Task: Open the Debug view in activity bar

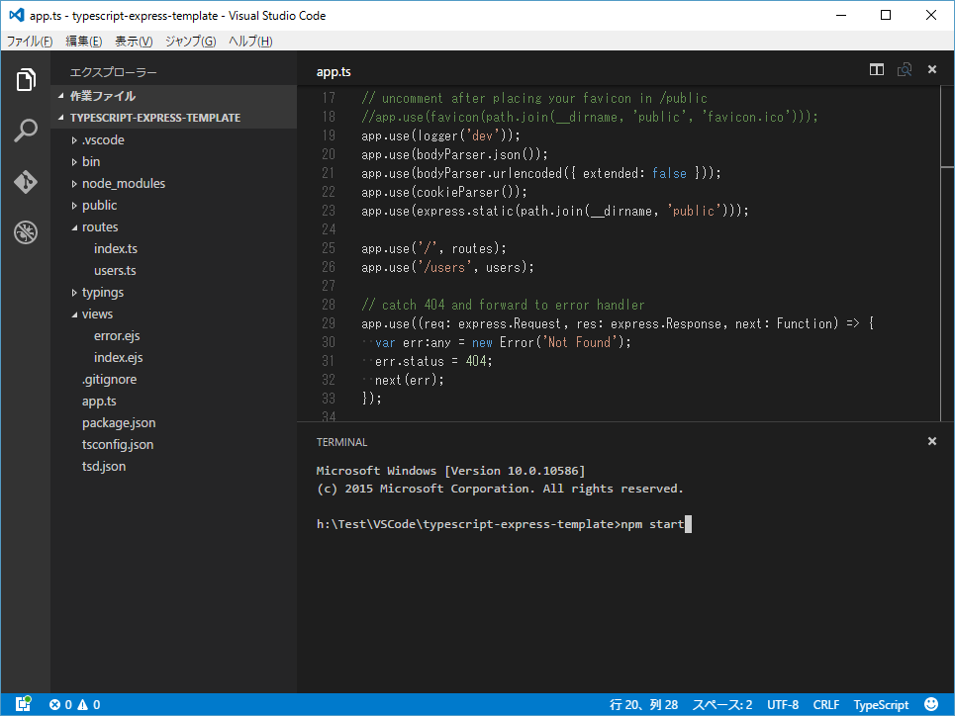Action: click(26, 232)
